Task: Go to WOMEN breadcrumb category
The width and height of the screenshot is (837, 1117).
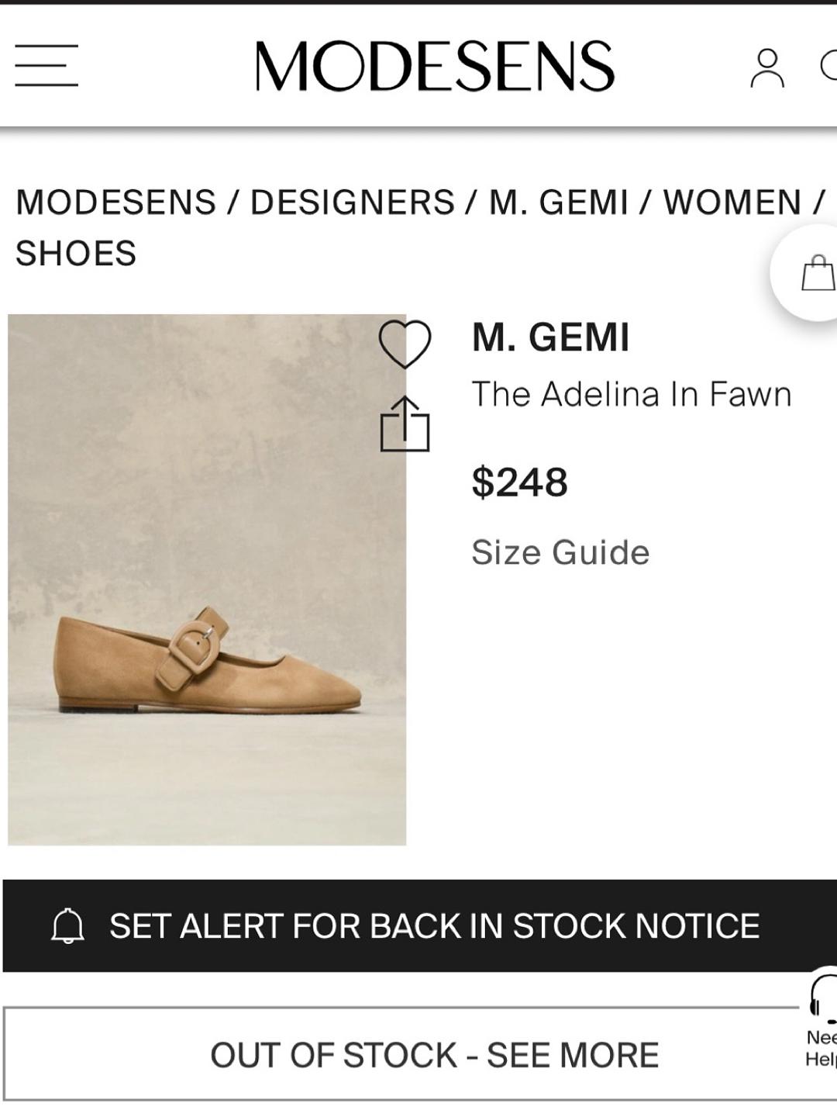Action: [732, 202]
